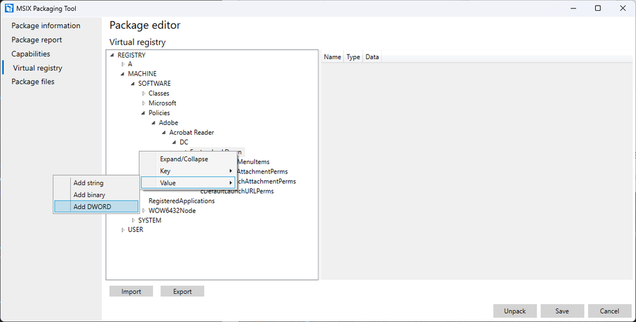Select the Classes key
636x322 pixels.
point(159,93)
